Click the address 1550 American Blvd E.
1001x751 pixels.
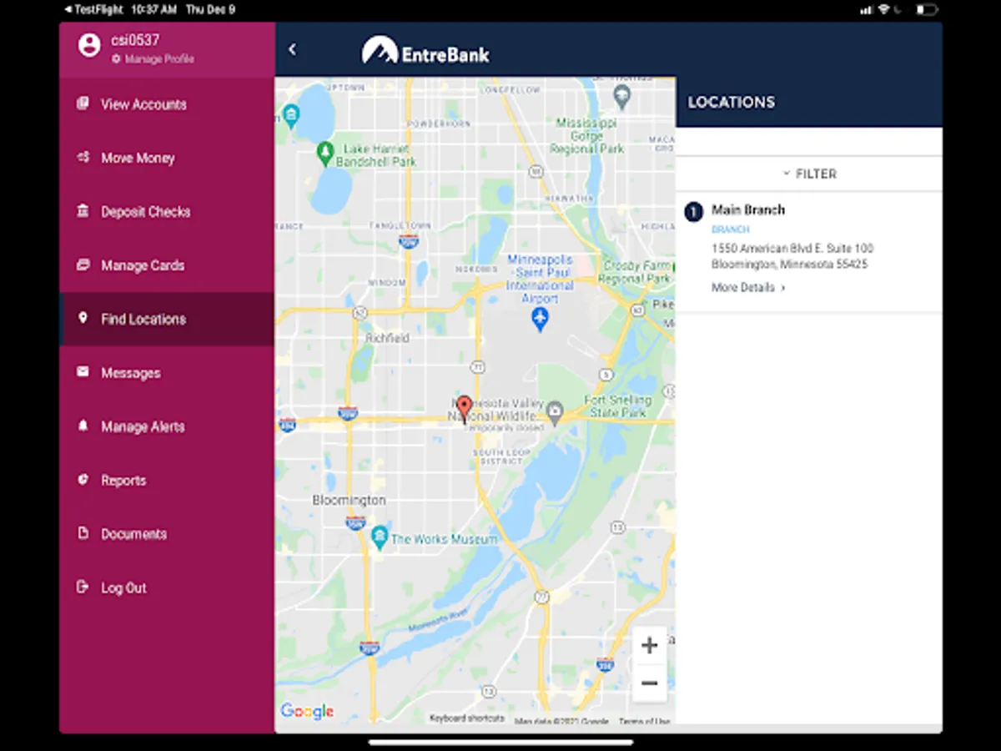[x=792, y=249]
